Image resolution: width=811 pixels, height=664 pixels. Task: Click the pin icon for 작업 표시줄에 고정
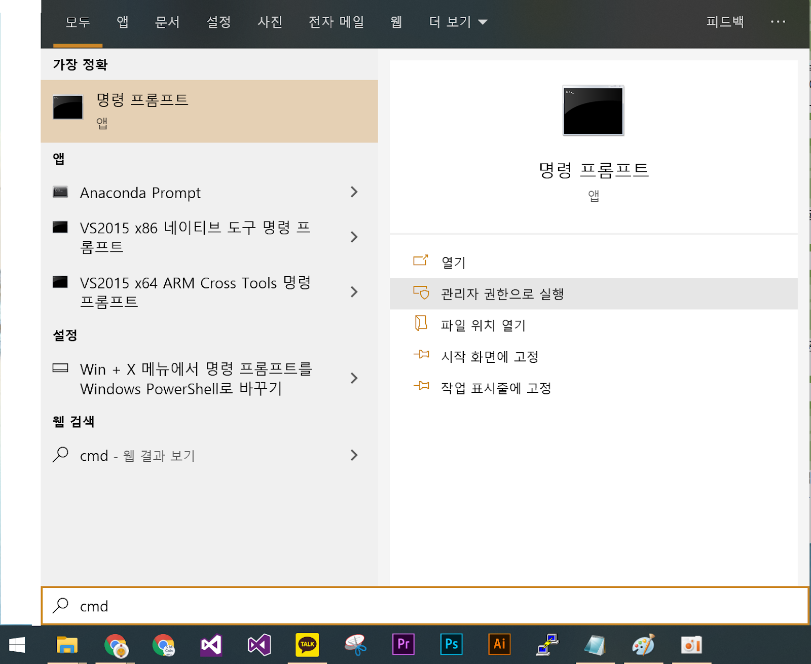tap(421, 386)
